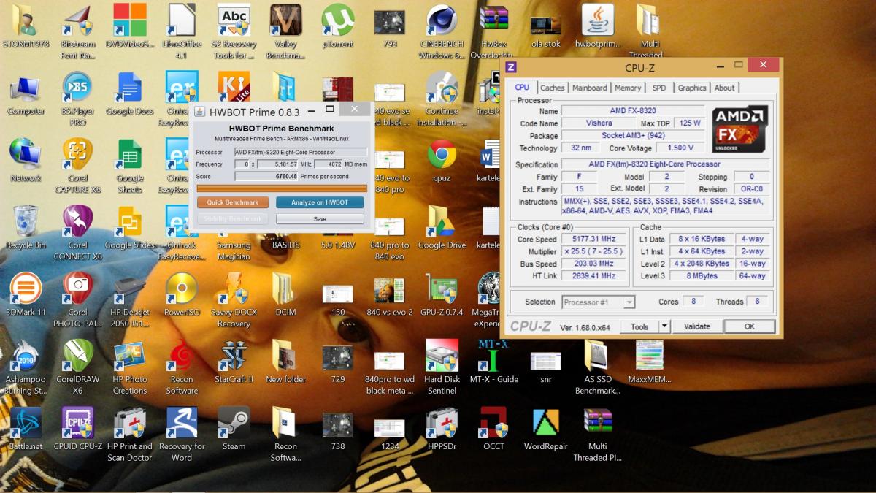The height and width of the screenshot is (493, 876).
Task: Open LibreOffice 4.1 desktop shortcut
Action: (182, 32)
